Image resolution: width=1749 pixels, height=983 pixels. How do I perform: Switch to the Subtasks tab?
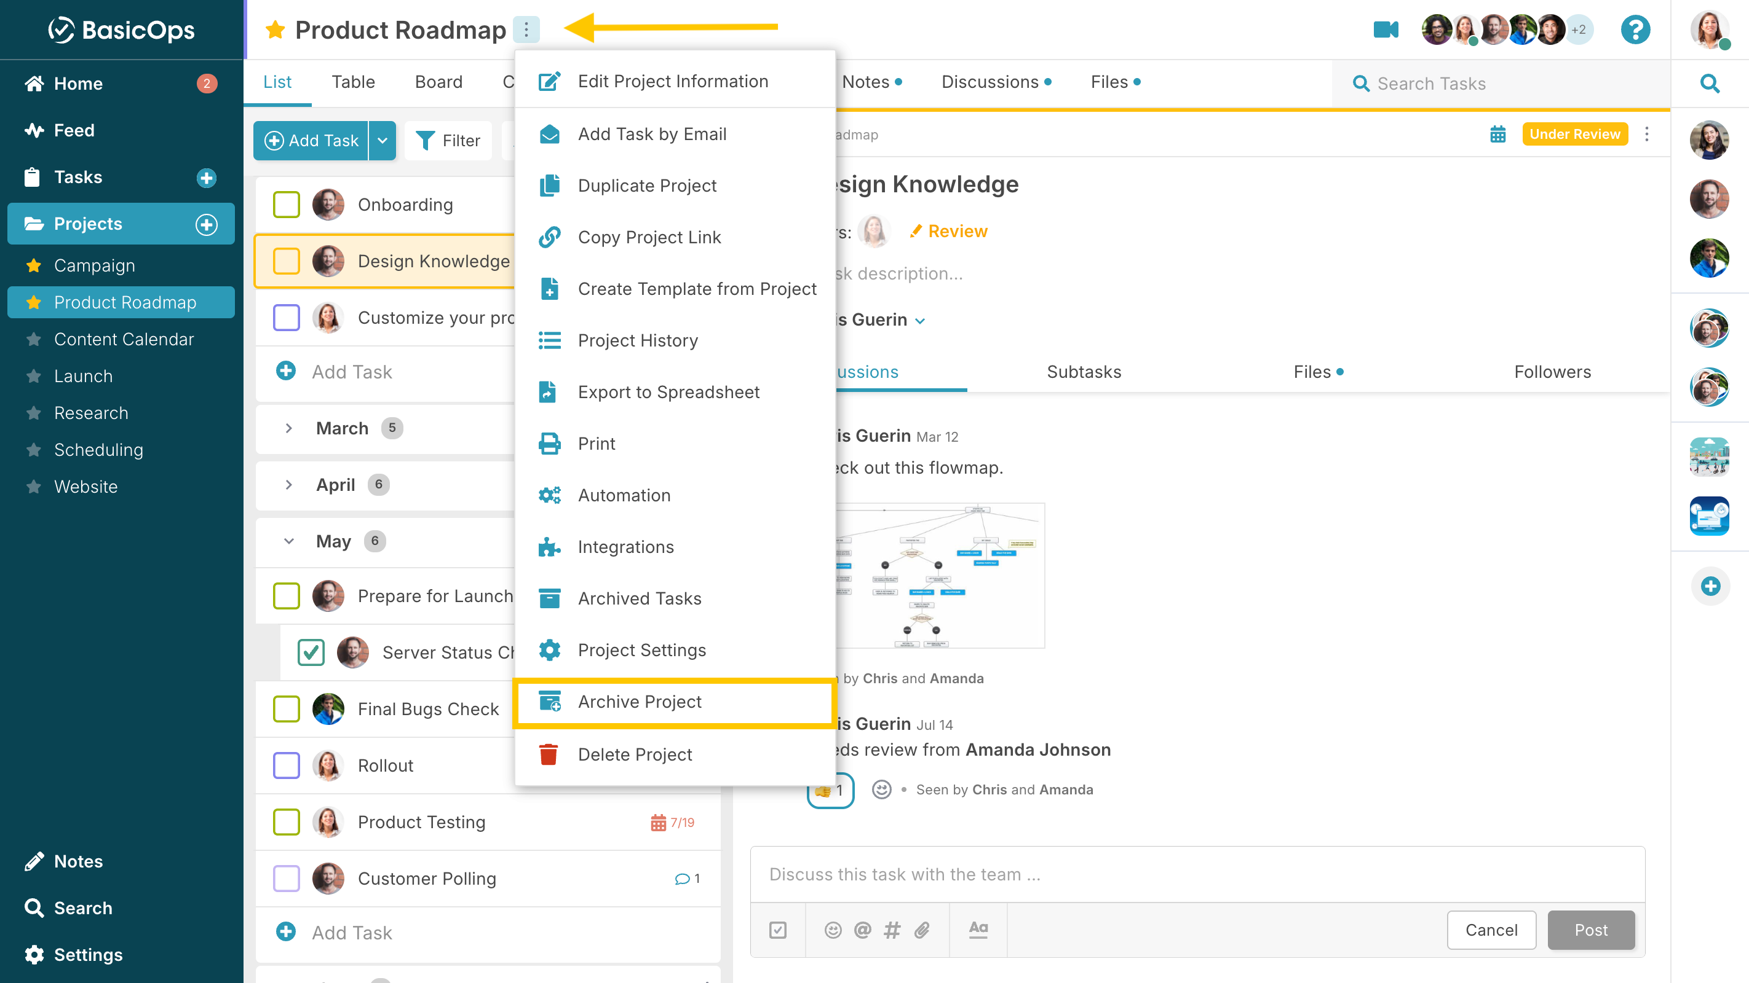1084,372
